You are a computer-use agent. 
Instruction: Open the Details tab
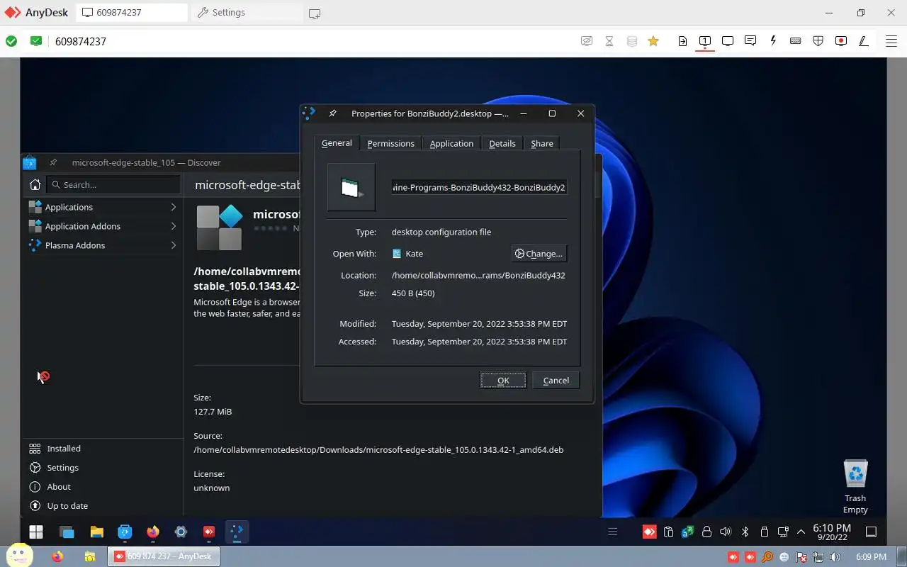pos(502,143)
